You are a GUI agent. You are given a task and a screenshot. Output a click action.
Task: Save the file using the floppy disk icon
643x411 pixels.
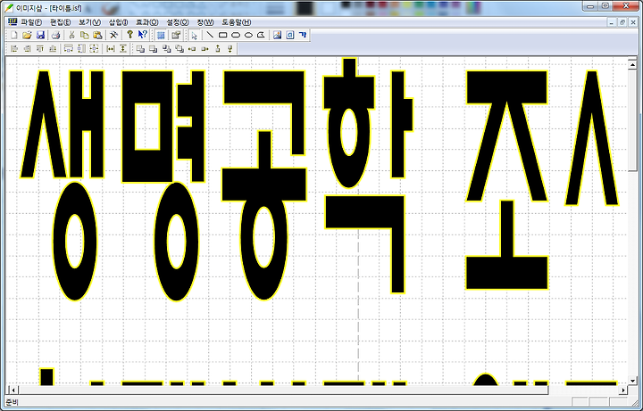[x=40, y=35]
